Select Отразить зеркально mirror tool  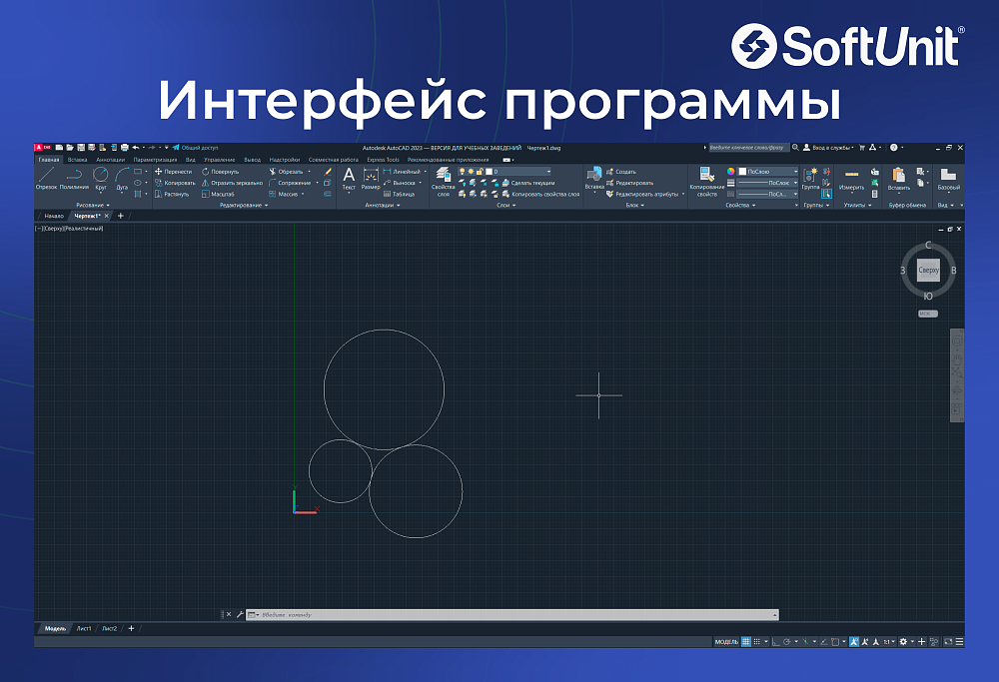pyautogui.click(x=232, y=183)
